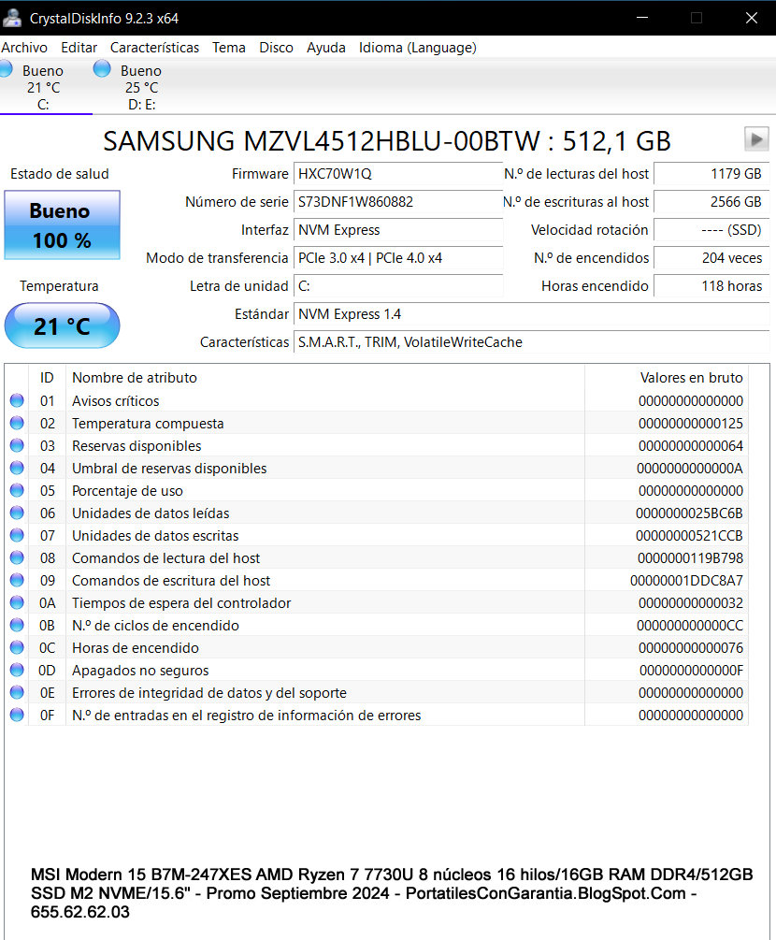This screenshot has height=940, width=776.
Task: Click the Características field S.M.A.R.T., TRIM
Action: click(x=531, y=342)
